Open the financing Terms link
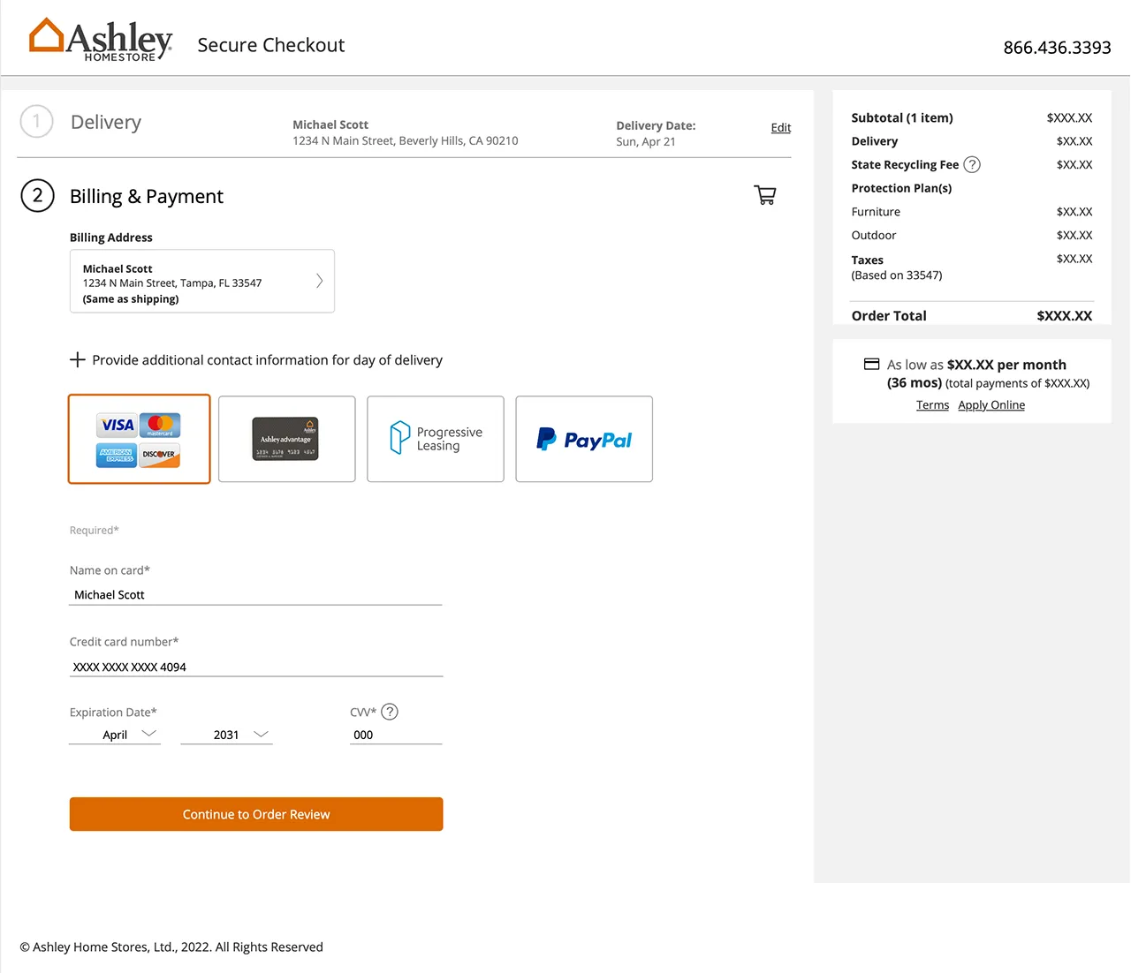Viewport: 1131px width, 973px height. click(932, 405)
